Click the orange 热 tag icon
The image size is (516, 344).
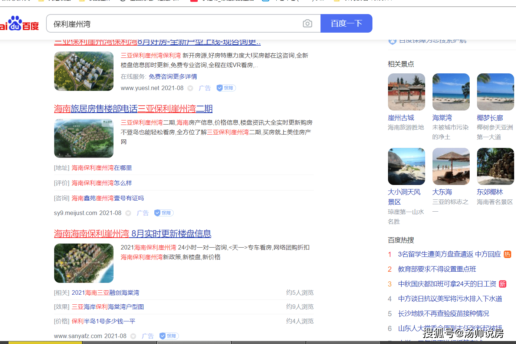tap(507, 254)
